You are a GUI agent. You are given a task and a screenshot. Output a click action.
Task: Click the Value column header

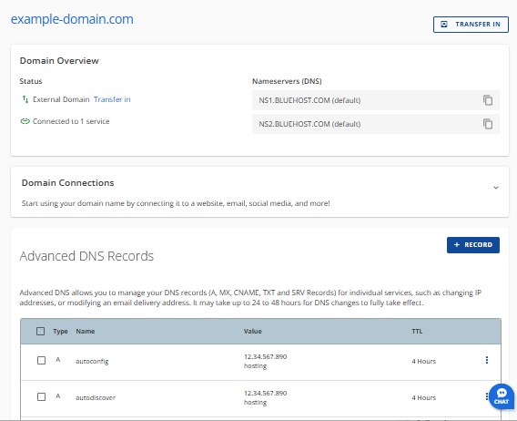click(x=252, y=331)
